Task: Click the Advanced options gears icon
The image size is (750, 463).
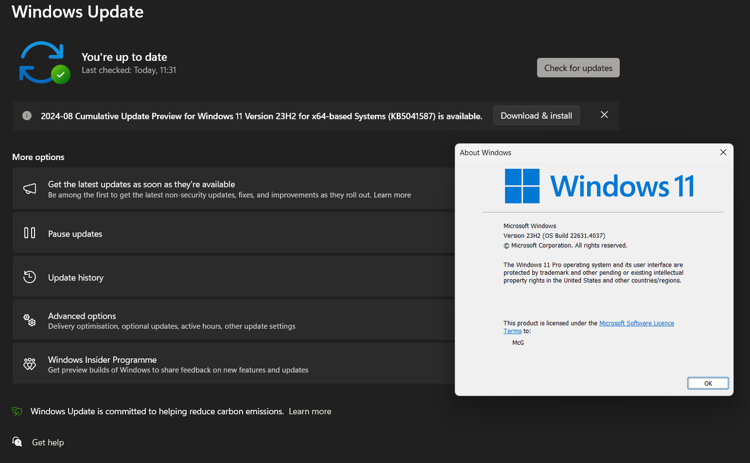Action: pos(29,320)
